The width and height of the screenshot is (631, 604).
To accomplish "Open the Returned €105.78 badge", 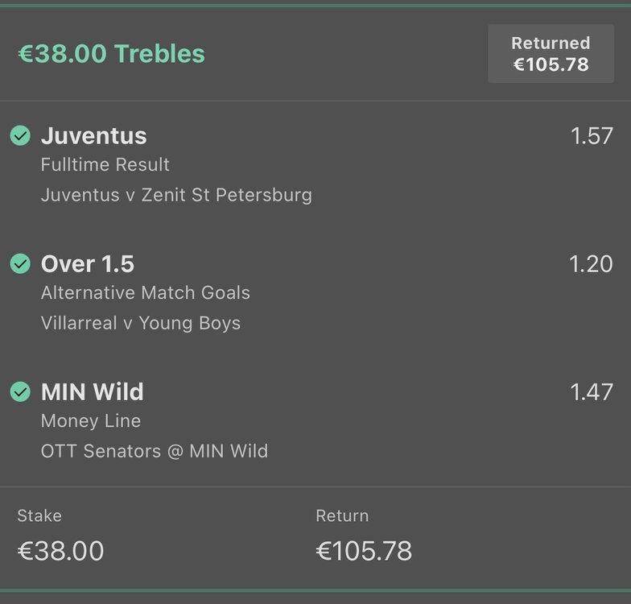I will 551,53.
